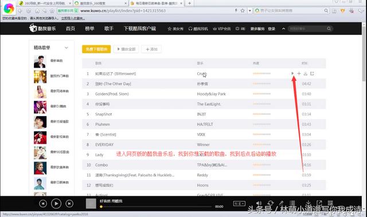
Task: Click the album cover thumbnail in player bar
Action: tap(91, 203)
